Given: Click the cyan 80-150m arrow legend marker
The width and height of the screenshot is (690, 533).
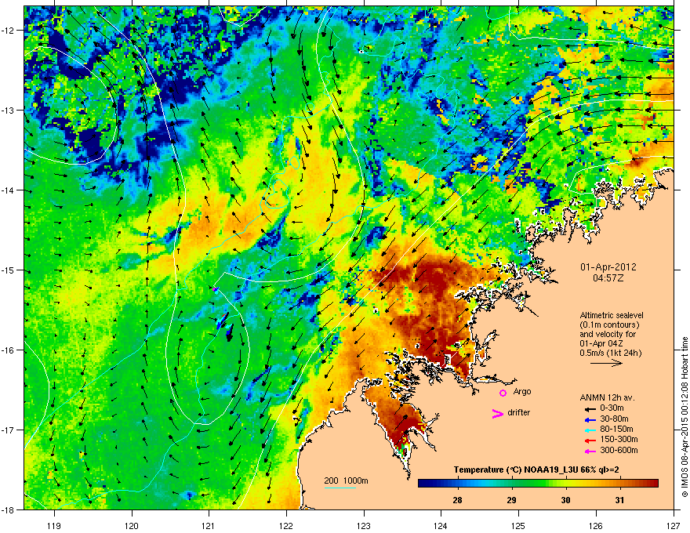Looking at the screenshot, I should 590,430.
